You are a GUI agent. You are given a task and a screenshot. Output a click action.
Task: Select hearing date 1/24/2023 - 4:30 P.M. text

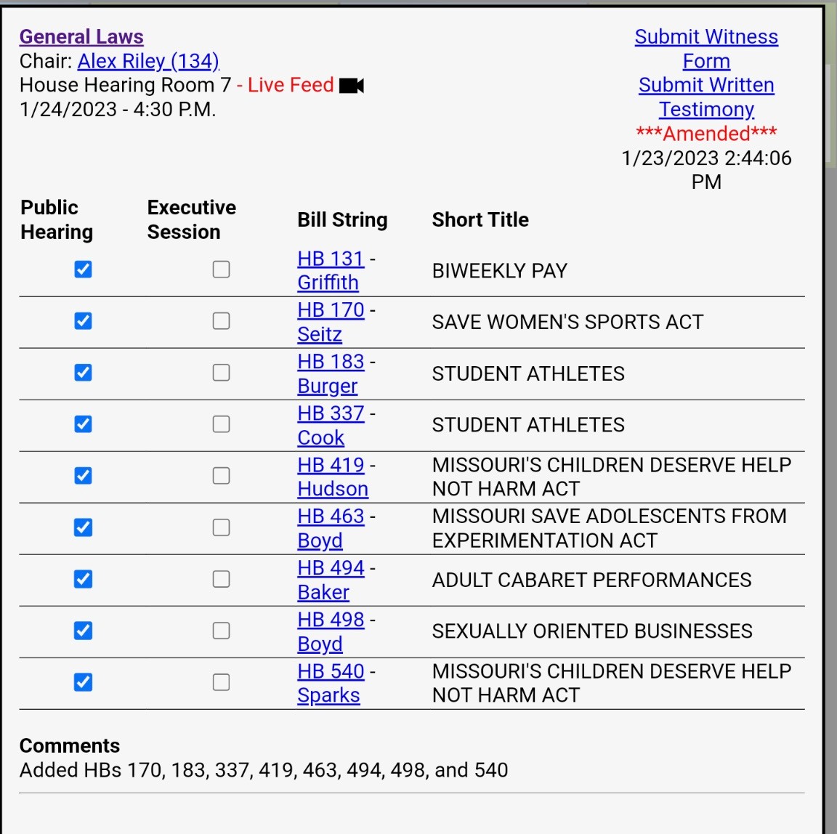tap(118, 110)
